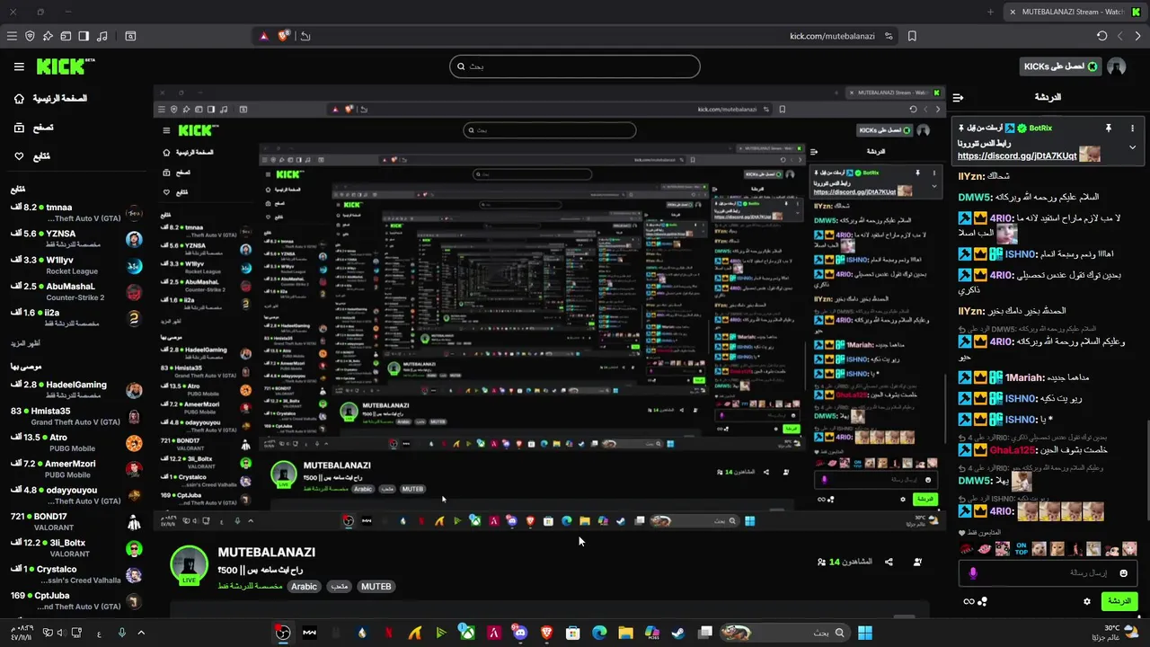Click username 1Mariah in chat
Screen dimensions: 1150x647
(1025, 378)
